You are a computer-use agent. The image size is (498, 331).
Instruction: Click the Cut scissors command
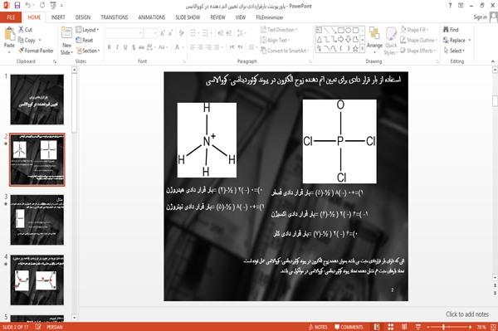pyautogui.click(x=25, y=30)
